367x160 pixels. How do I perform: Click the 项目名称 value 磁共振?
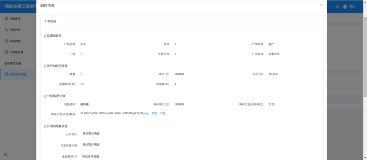(85, 104)
